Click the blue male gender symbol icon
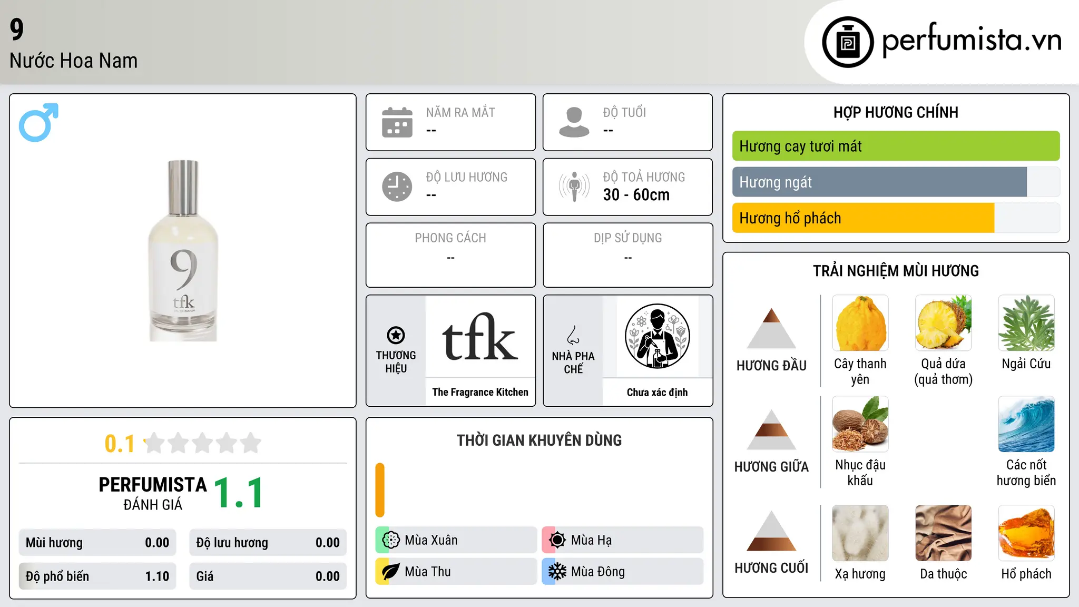The image size is (1079, 607). coord(38,122)
